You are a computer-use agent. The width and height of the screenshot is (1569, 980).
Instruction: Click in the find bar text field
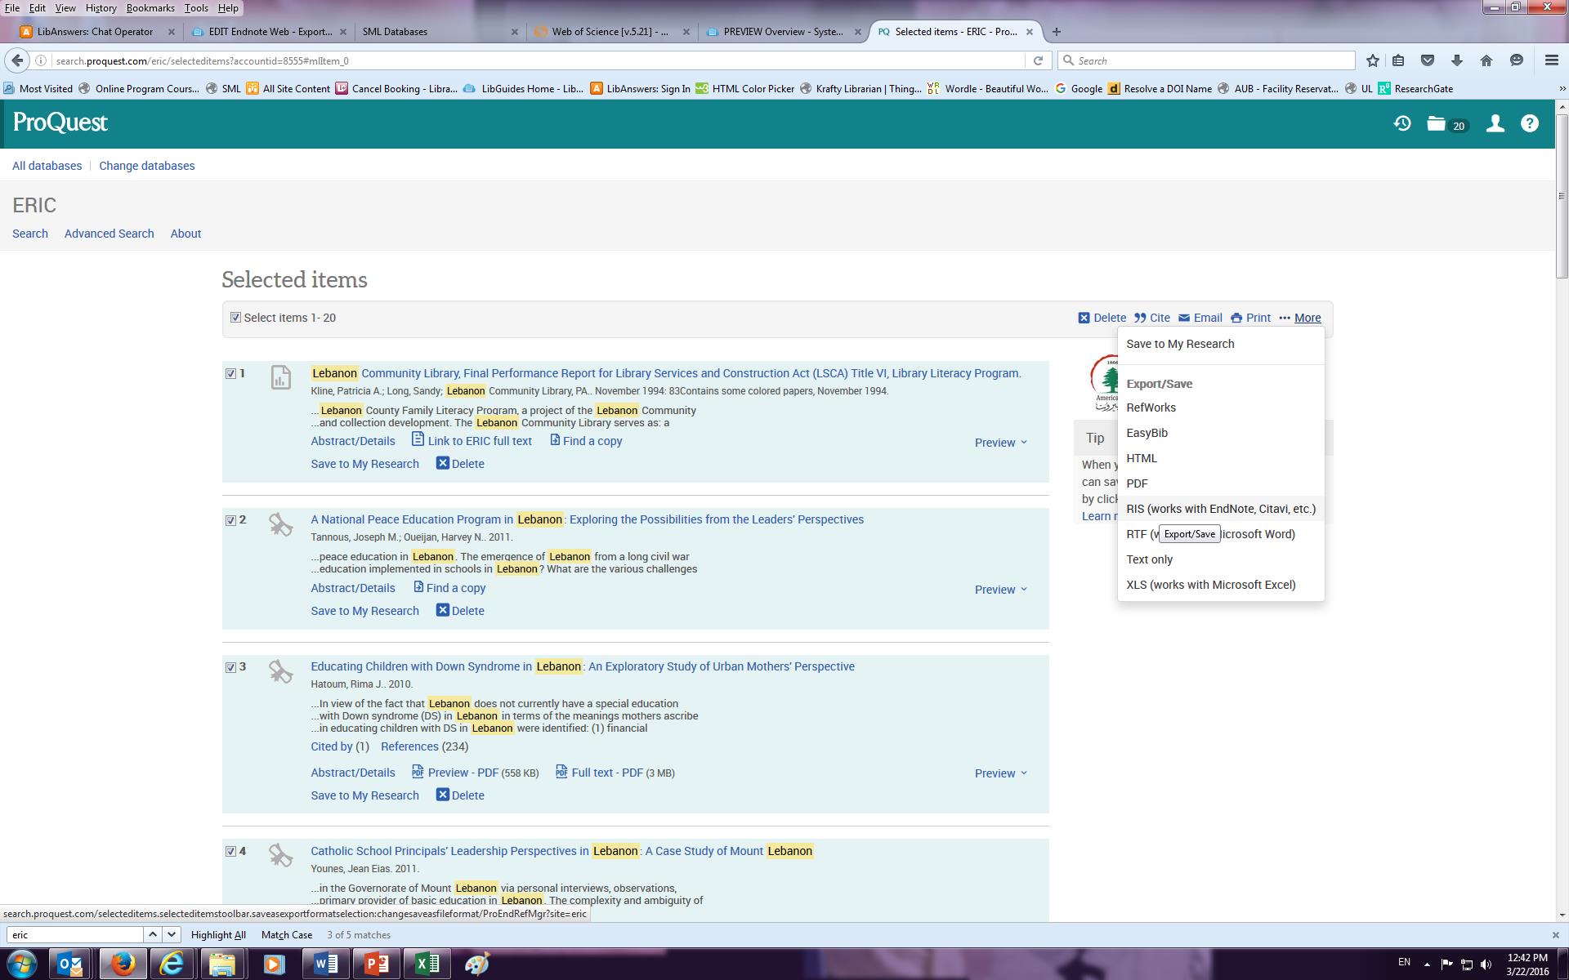click(75, 934)
